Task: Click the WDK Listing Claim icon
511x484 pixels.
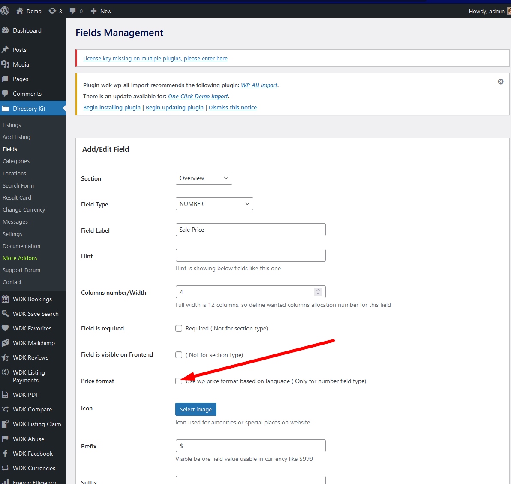Action: click(5, 424)
